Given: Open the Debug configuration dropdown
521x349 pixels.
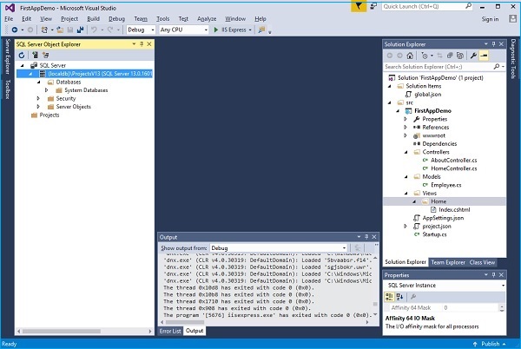Looking at the screenshot, I should coord(141,30).
